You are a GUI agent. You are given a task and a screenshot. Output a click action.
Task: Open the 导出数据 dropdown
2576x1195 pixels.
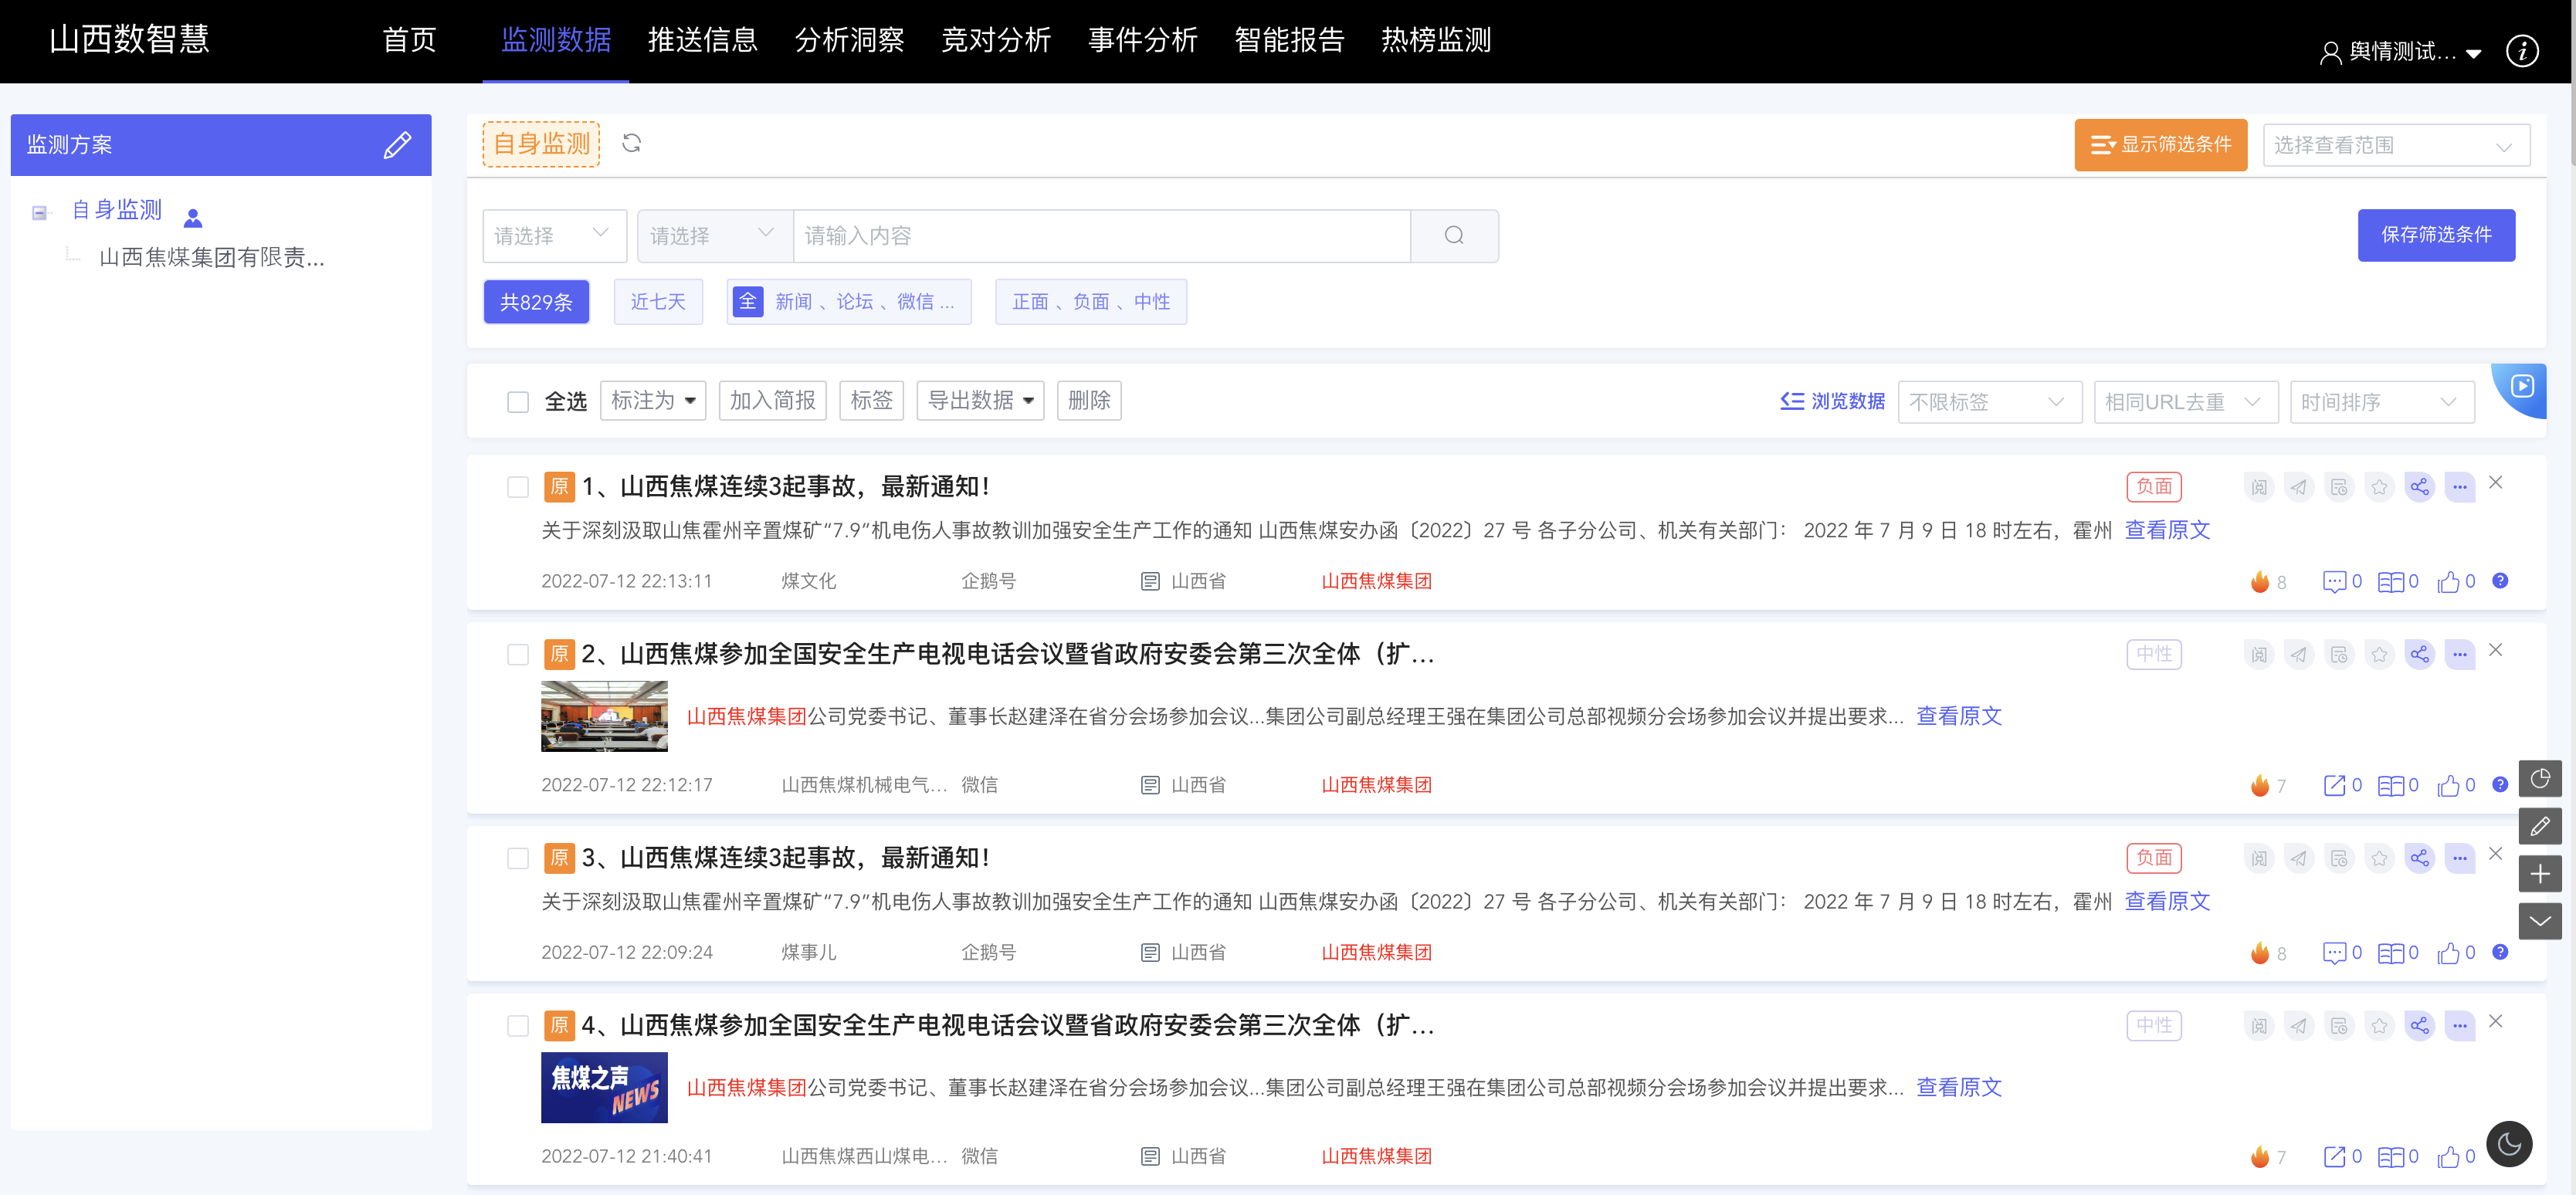click(x=979, y=400)
